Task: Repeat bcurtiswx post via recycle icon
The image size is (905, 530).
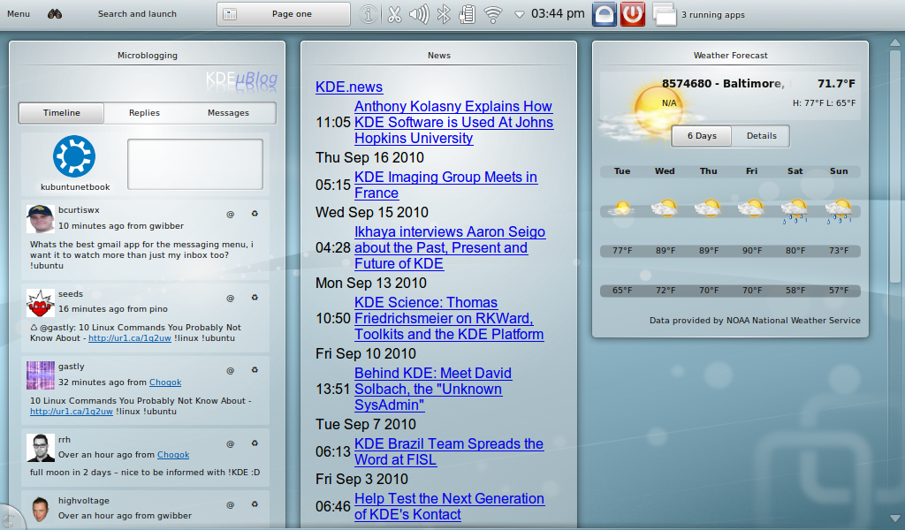Action: coord(255,214)
